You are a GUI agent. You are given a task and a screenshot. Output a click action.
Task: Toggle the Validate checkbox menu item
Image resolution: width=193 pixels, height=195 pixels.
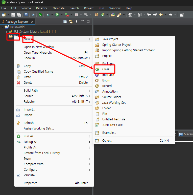click(x=54, y=175)
